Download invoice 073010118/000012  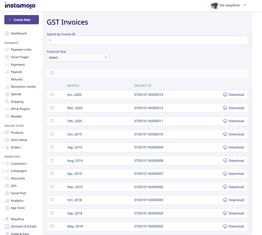click(234, 108)
